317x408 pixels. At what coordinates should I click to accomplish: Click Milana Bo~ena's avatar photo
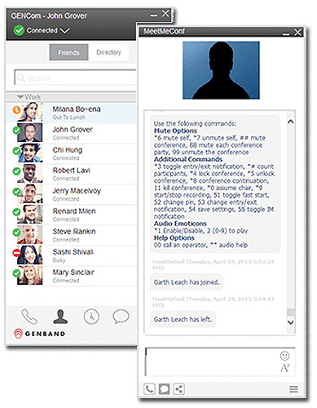(x=30, y=112)
